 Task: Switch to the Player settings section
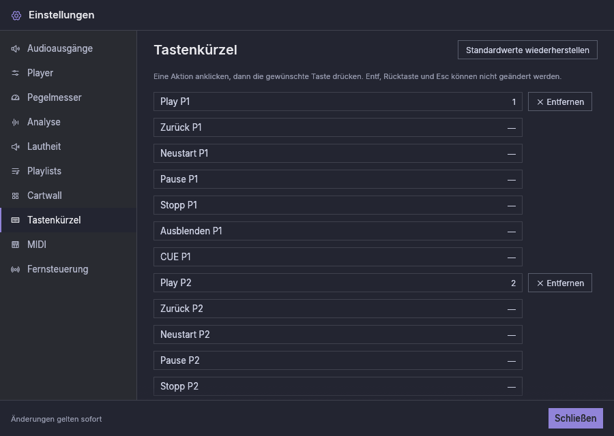(68, 73)
